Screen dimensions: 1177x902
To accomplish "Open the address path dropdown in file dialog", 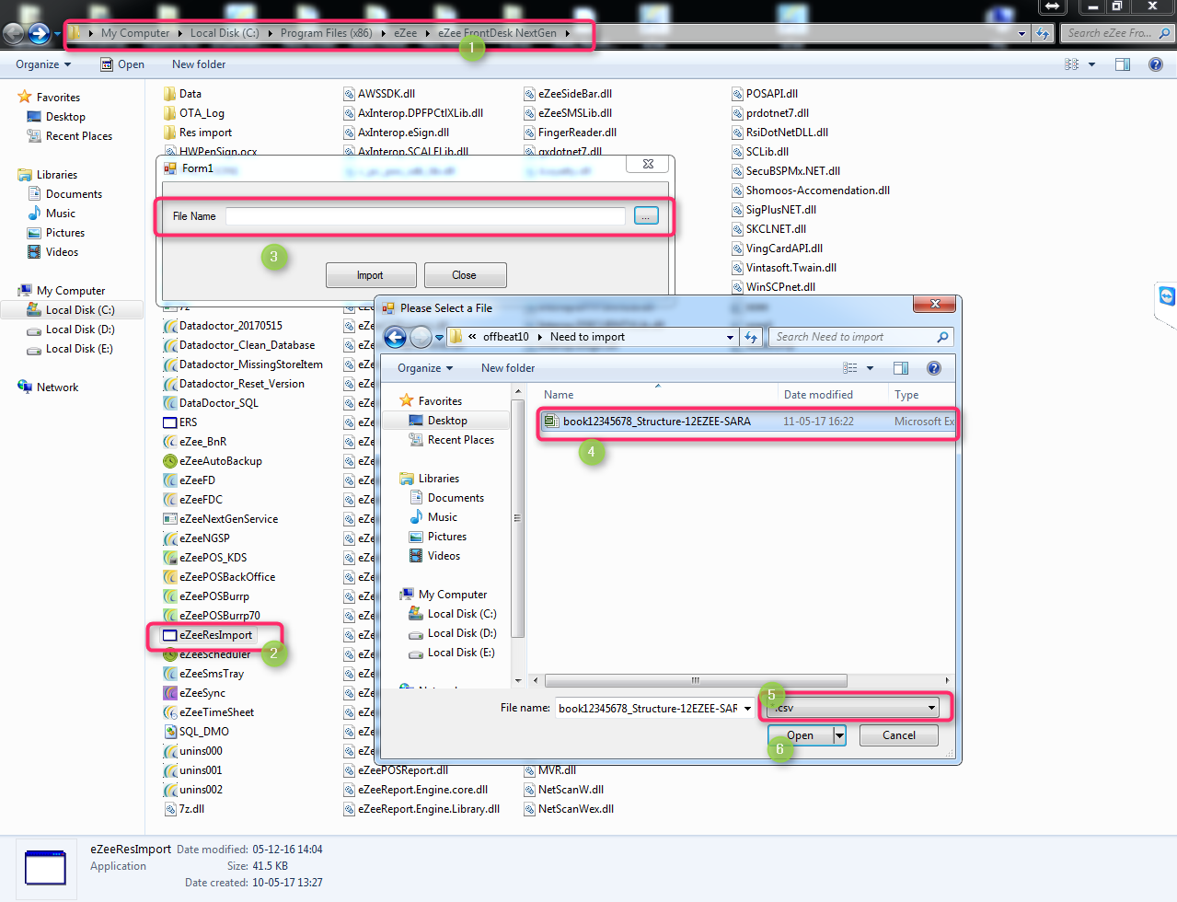I will (730, 337).
